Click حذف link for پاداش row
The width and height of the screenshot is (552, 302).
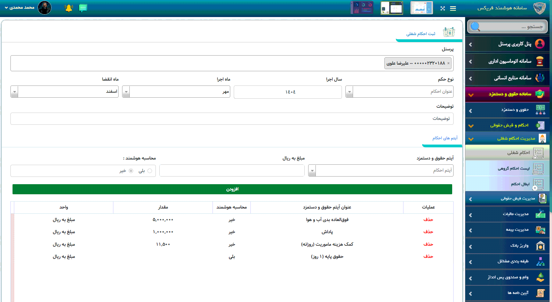click(x=428, y=232)
